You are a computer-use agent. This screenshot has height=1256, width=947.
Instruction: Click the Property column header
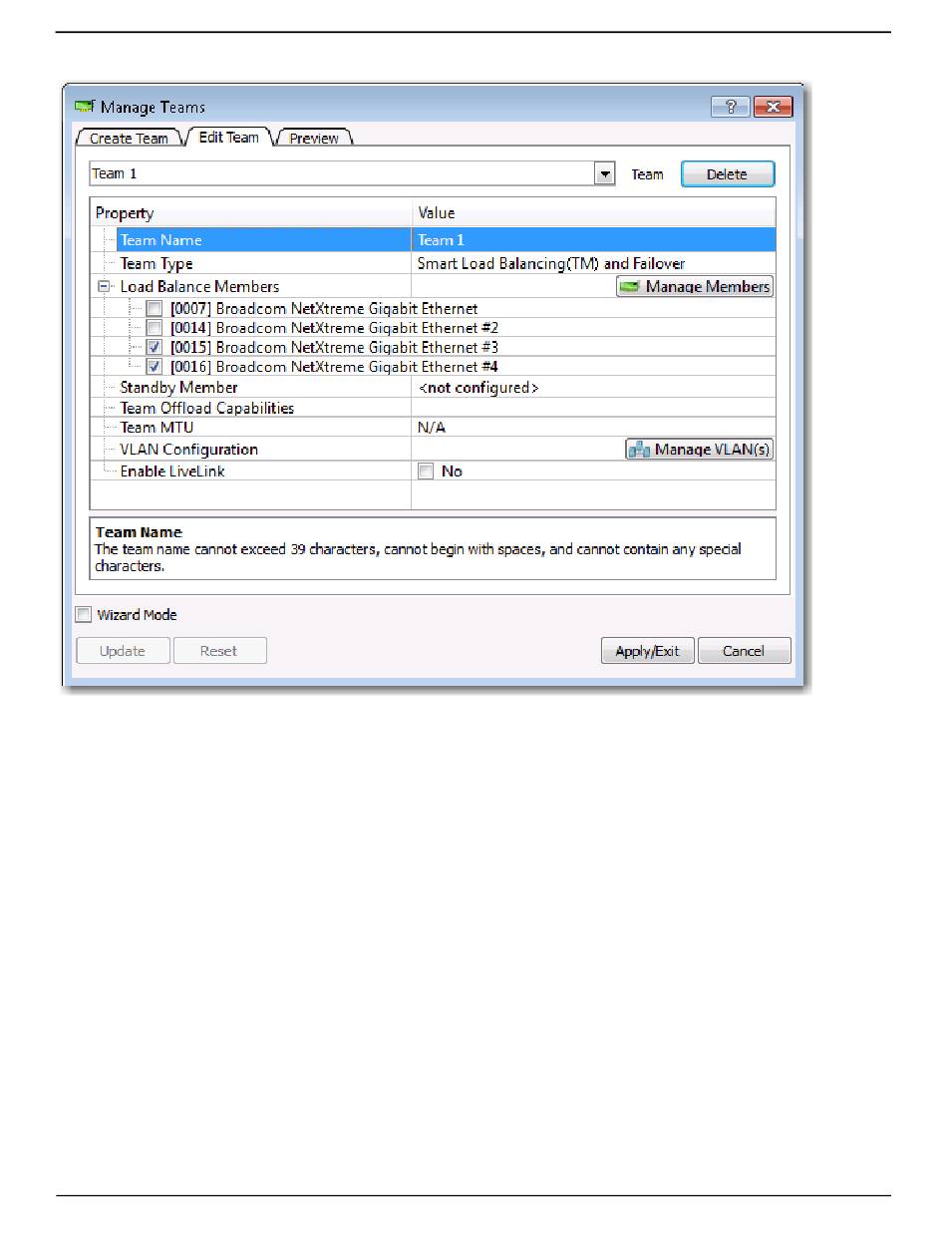pos(251,213)
